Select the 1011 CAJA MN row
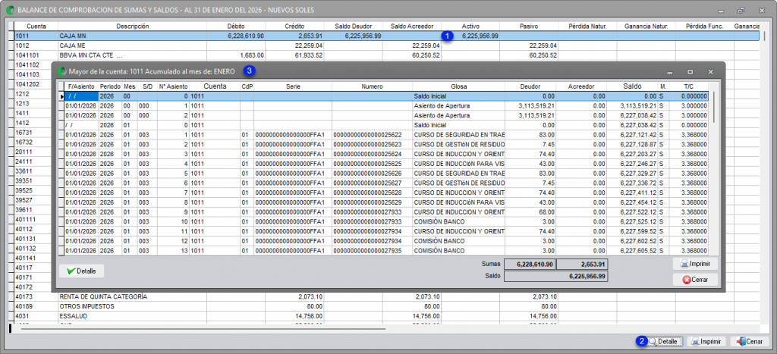Screen dimensions: 777x354 386,36
